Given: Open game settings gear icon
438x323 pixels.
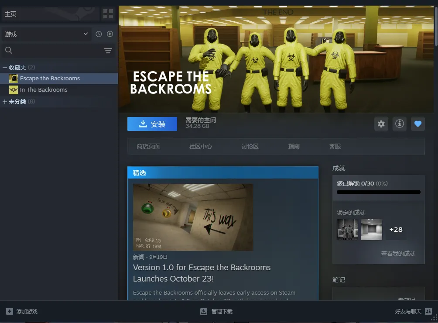Looking at the screenshot, I should (381, 124).
